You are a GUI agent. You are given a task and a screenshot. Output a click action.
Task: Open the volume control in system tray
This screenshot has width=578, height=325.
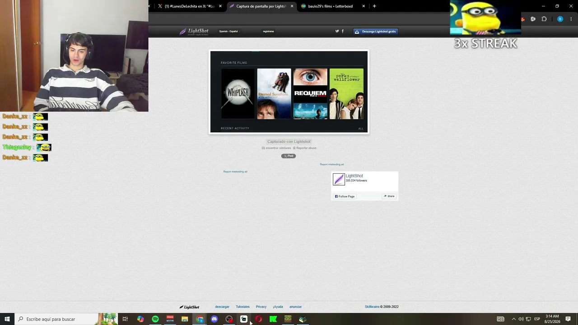[521, 319]
